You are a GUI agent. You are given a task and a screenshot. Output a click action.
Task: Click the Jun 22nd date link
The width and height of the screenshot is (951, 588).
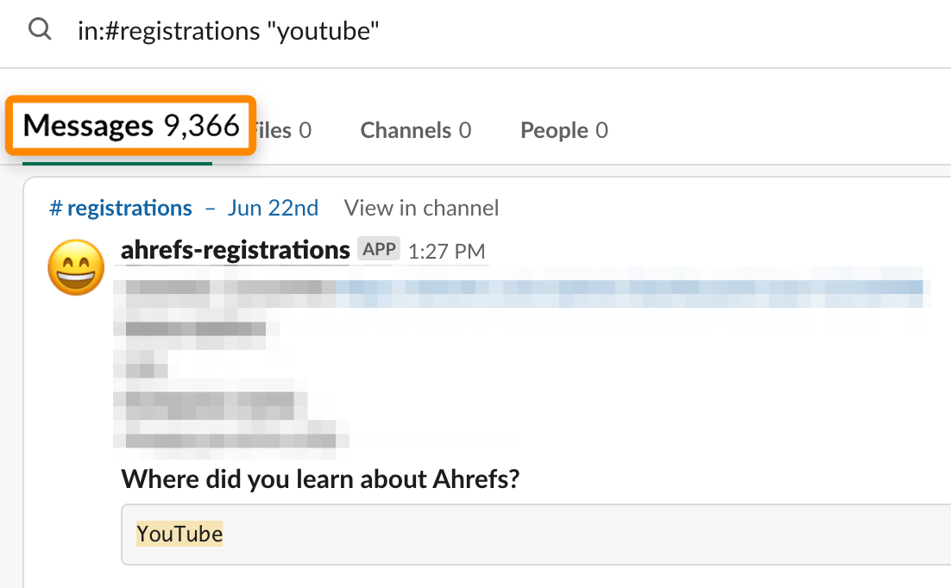point(273,207)
